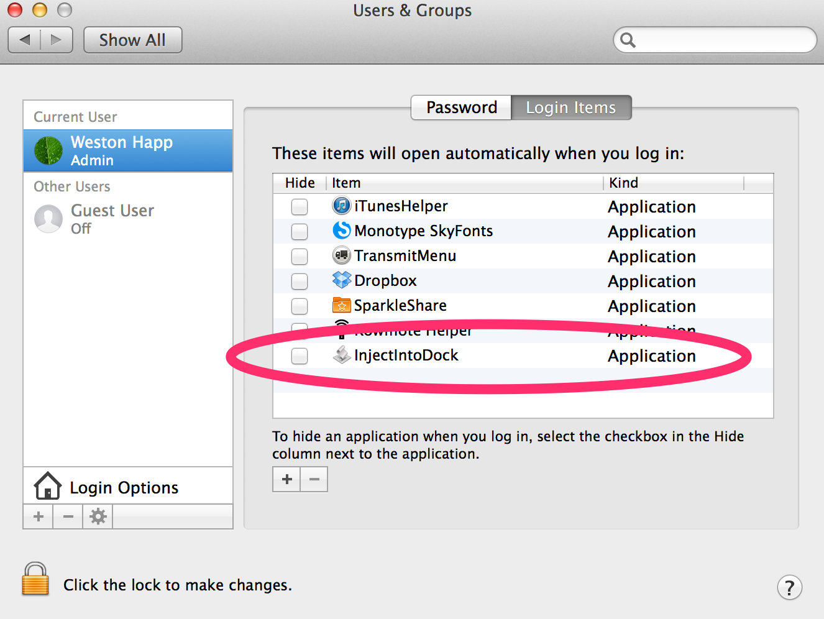824x619 pixels.
Task: Open the user actions gear menu
Action: coord(98,516)
